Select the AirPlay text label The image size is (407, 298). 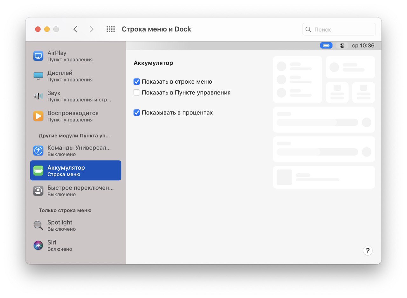coord(57,53)
